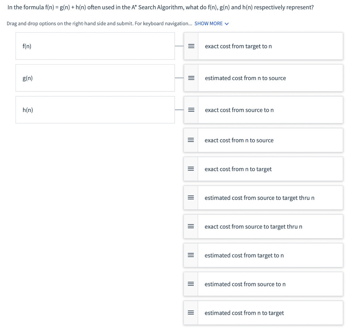352x332 pixels.
Task: Expand instructions with SHOW MORE
Action: point(209,24)
